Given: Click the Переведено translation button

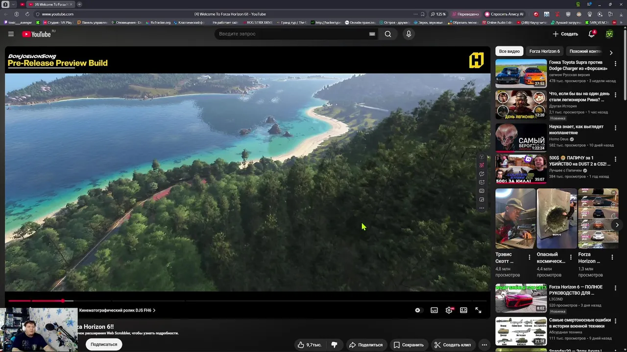Looking at the screenshot, I should point(466,14).
